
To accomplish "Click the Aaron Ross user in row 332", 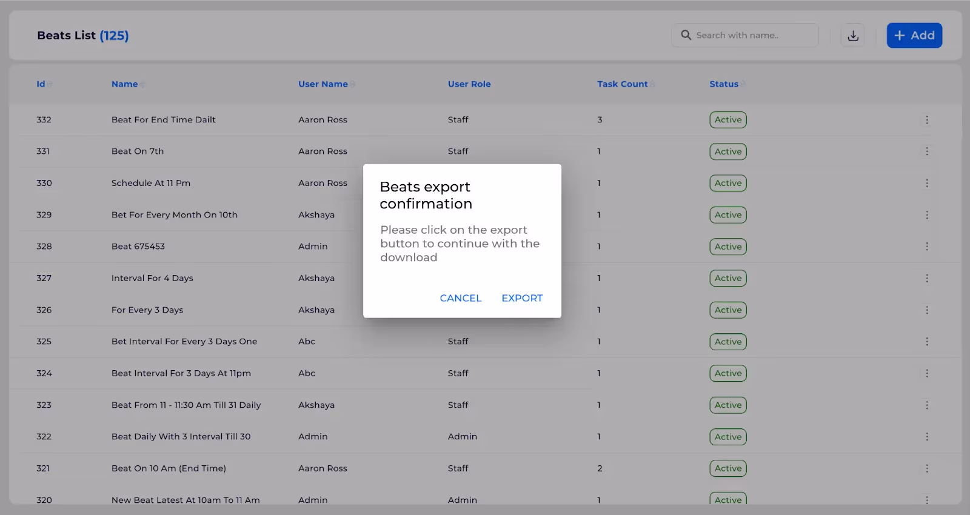I will pos(323,120).
